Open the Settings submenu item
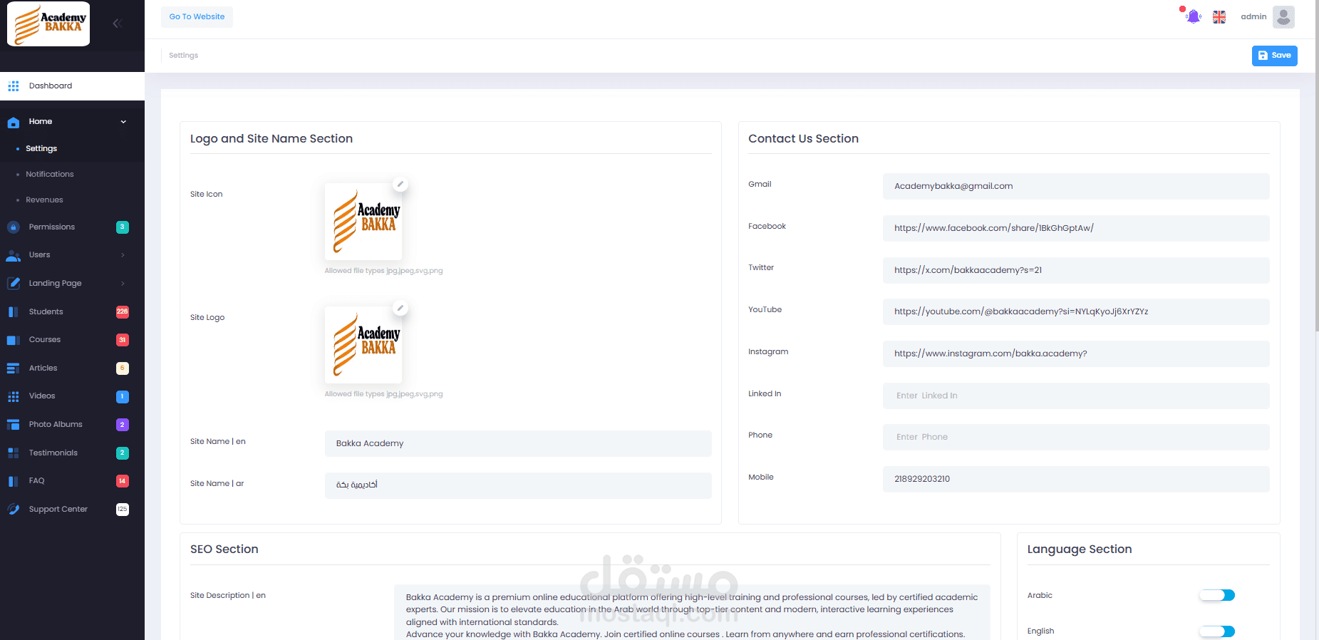Screen dimensions: 1319x640 tap(41, 149)
